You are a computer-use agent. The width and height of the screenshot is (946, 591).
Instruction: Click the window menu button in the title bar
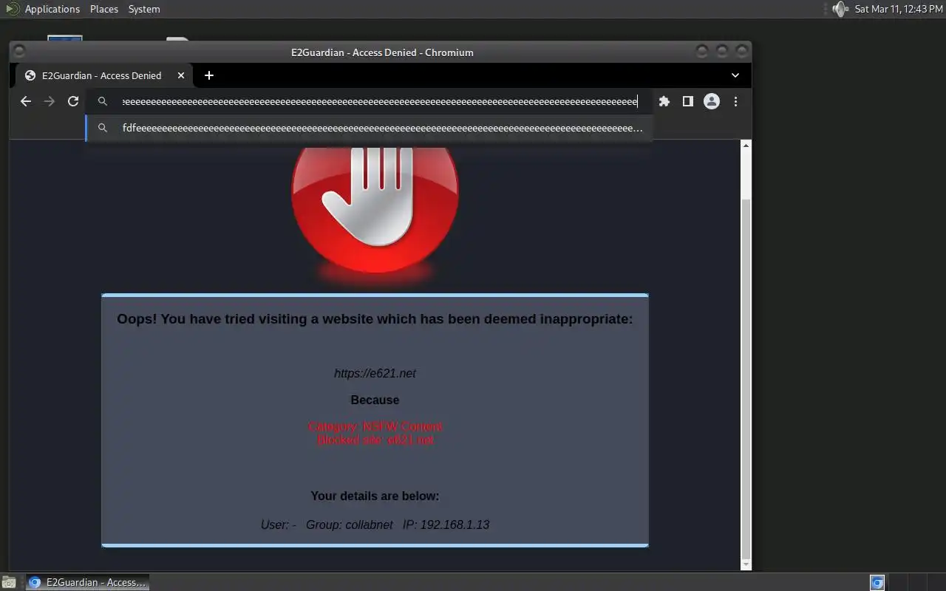[x=20, y=52]
